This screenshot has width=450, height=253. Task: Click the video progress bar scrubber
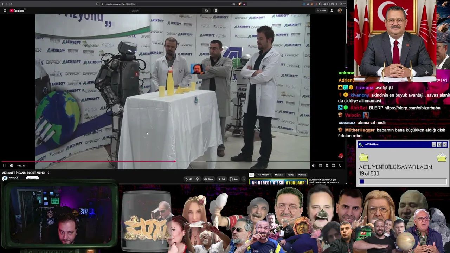coord(175,162)
